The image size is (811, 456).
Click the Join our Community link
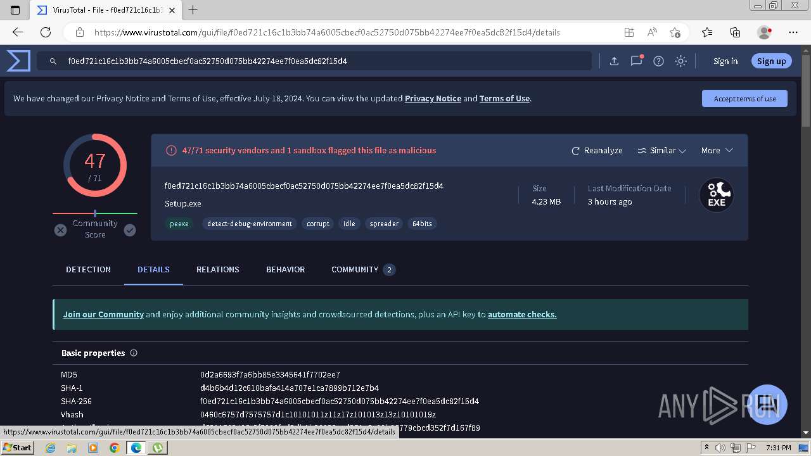103,315
